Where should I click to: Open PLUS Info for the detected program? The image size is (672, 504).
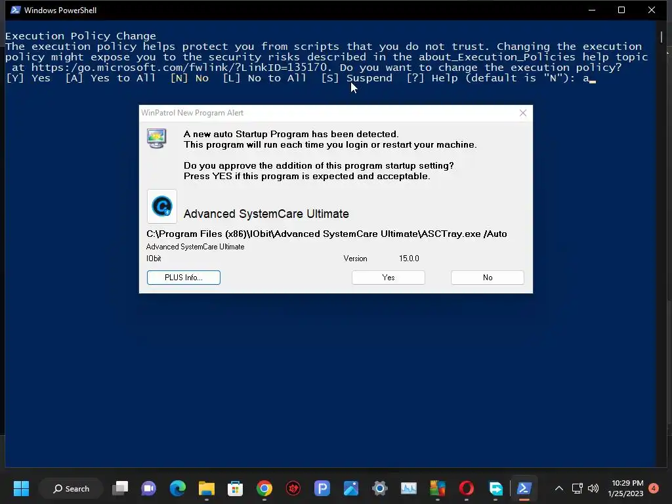point(184,278)
